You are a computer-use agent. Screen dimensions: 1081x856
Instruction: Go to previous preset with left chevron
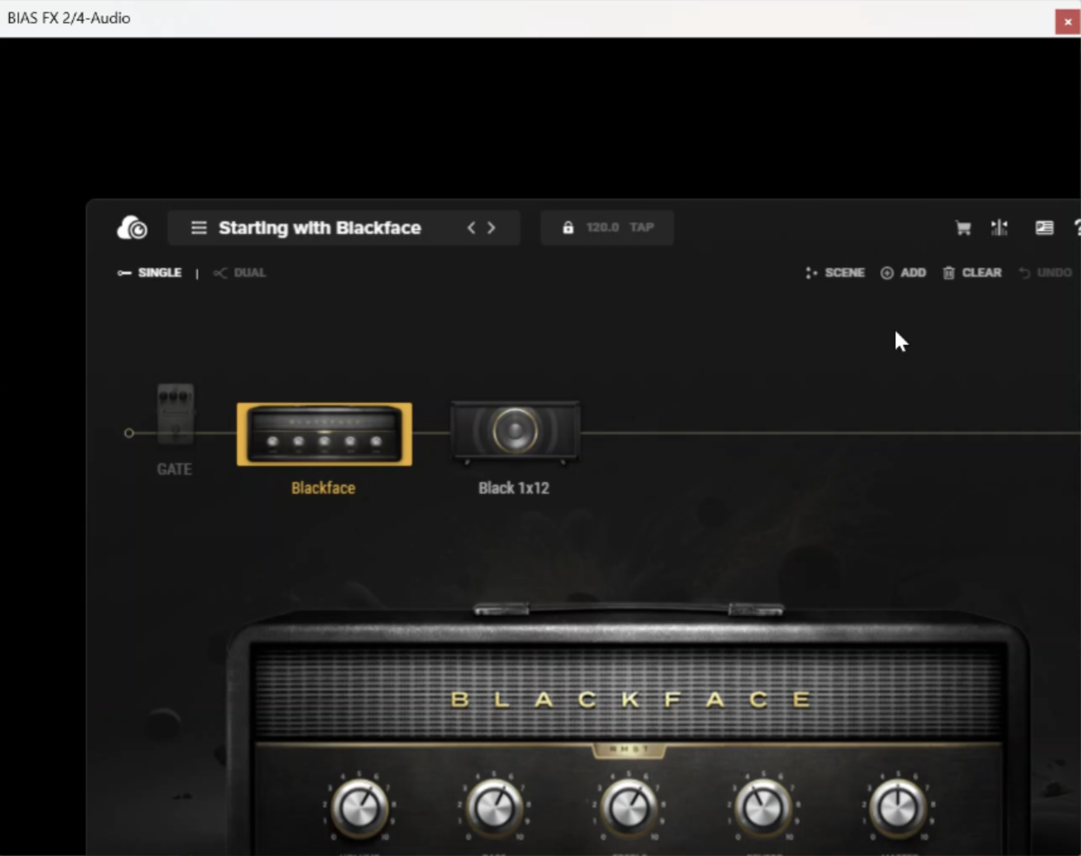tap(471, 228)
